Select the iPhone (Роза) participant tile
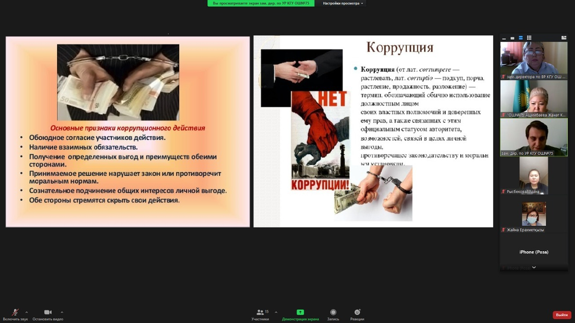 [x=534, y=252]
